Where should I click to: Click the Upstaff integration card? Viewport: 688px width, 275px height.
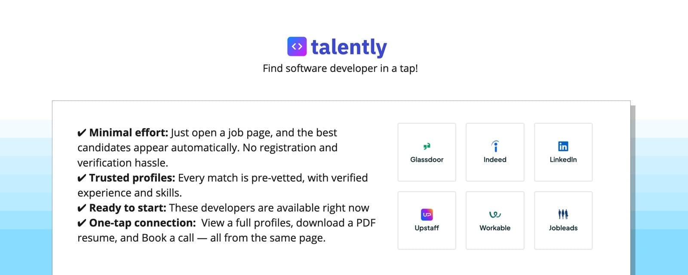(426, 220)
